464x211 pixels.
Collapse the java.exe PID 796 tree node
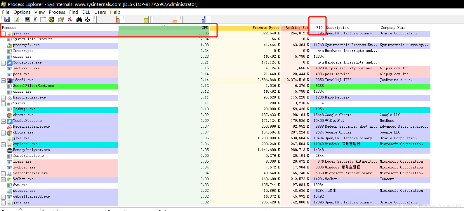tap(3, 34)
